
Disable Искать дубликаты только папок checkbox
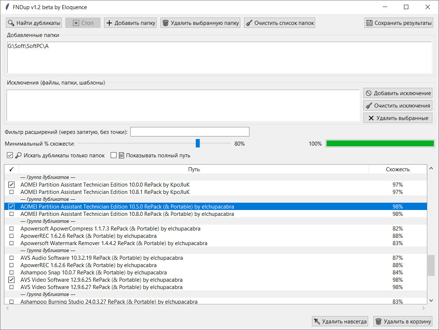(10, 155)
